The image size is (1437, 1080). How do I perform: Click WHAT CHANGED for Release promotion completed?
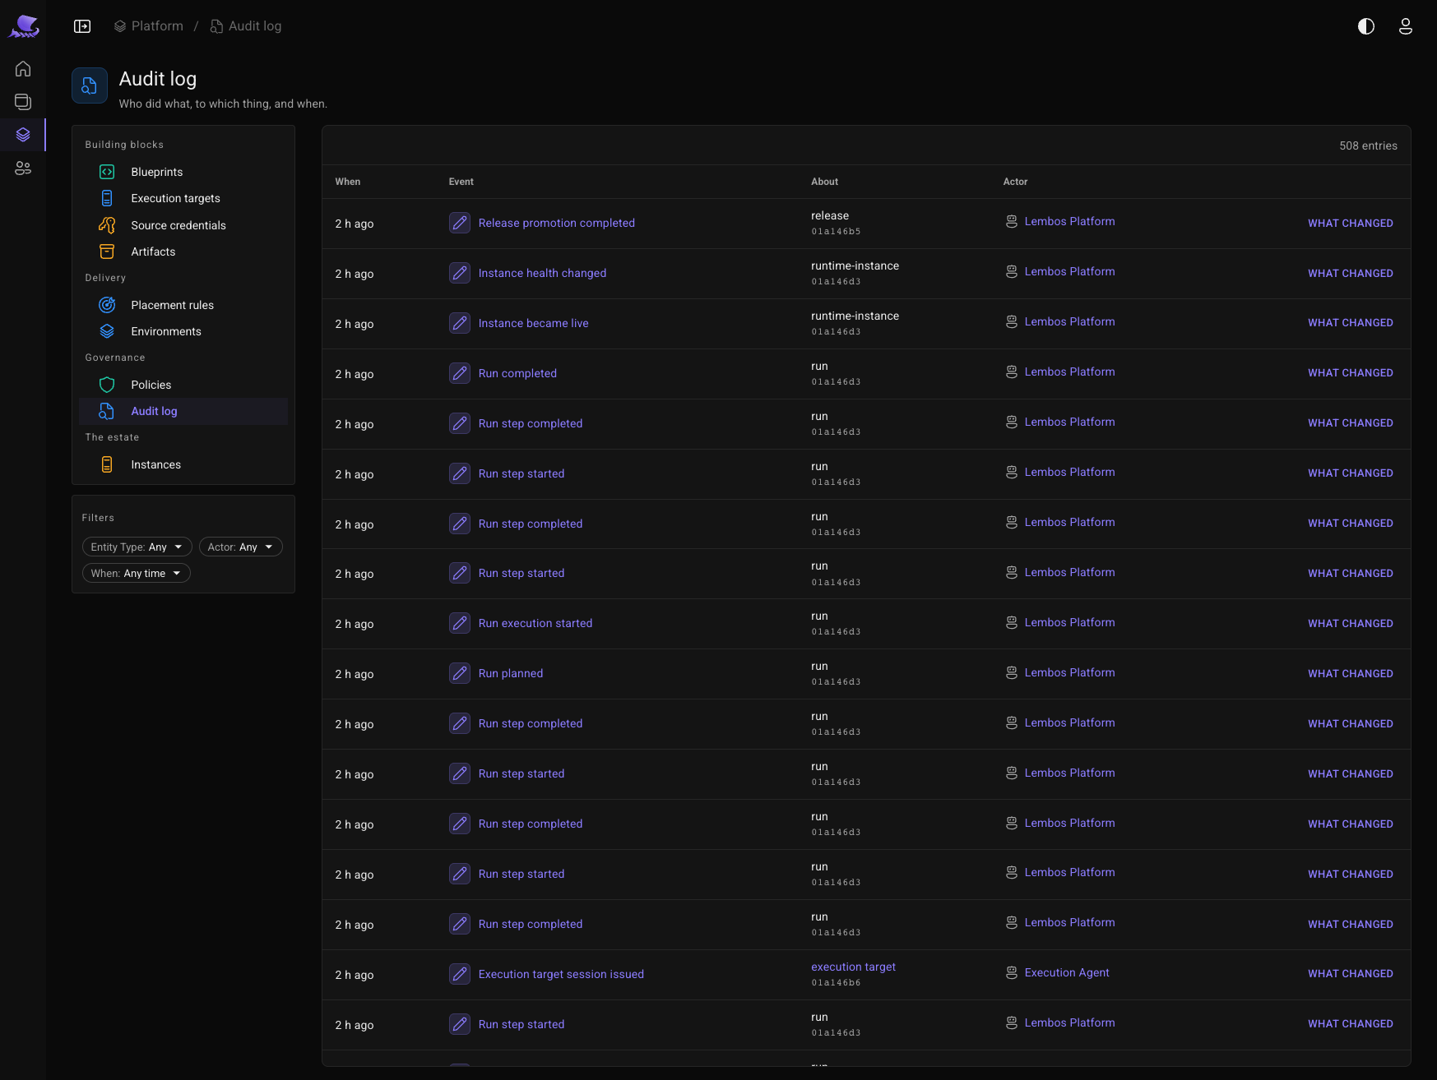click(1351, 223)
